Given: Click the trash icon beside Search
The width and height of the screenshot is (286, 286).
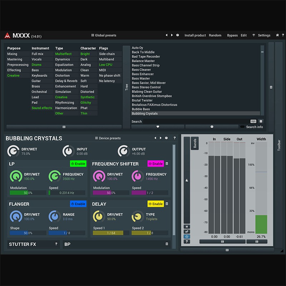Looking at the screenshot, I should point(261,121).
